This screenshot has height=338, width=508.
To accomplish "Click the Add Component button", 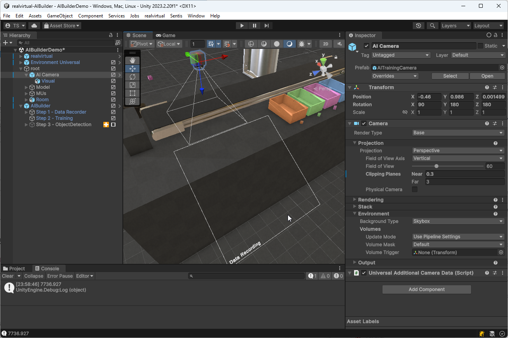I will click(426, 289).
